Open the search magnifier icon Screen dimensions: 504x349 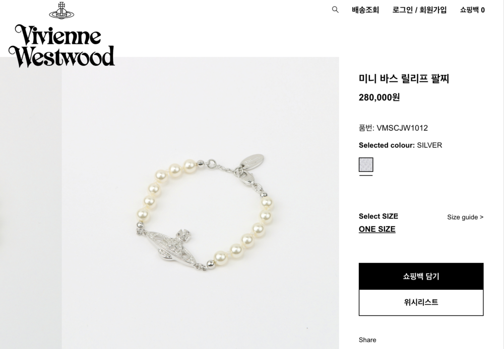click(335, 10)
